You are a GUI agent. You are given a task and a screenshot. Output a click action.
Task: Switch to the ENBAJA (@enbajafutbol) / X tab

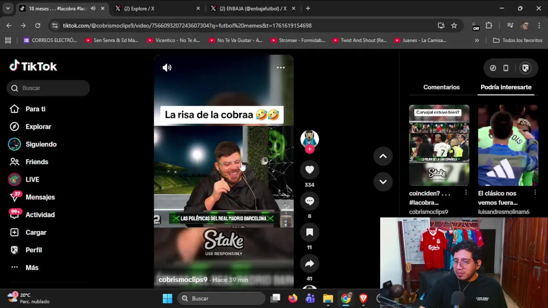click(253, 9)
